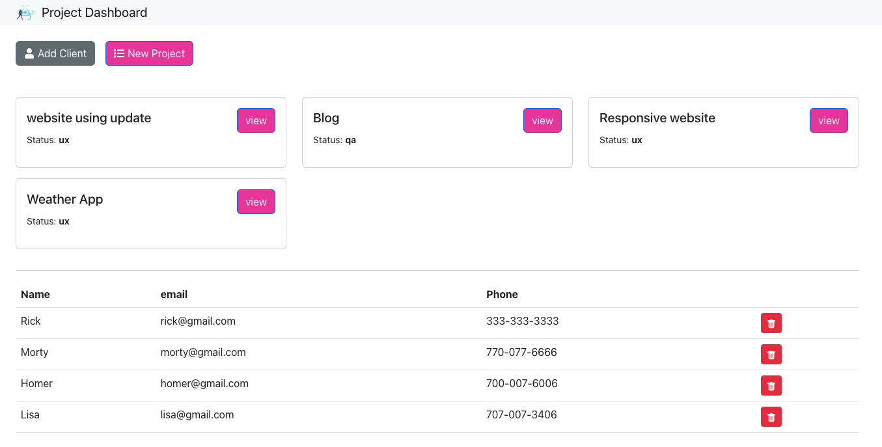Click the Name column header
The width and height of the screenshot is (882, 447).
pyautogui.click(x=35, y=294)
